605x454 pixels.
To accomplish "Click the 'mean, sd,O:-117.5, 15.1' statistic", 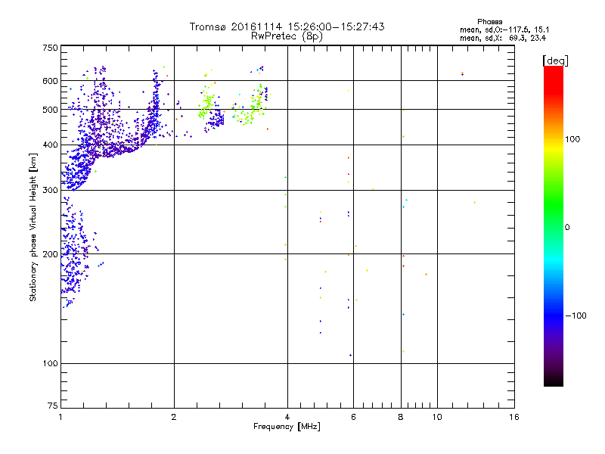I will click(x=504, y=30).
